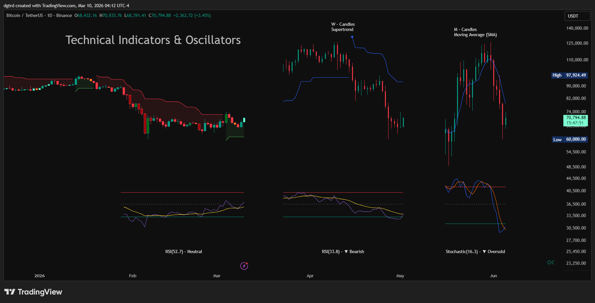
Task: Click the 'Apr' date label on time axis
Action: [x=310, y=276]
